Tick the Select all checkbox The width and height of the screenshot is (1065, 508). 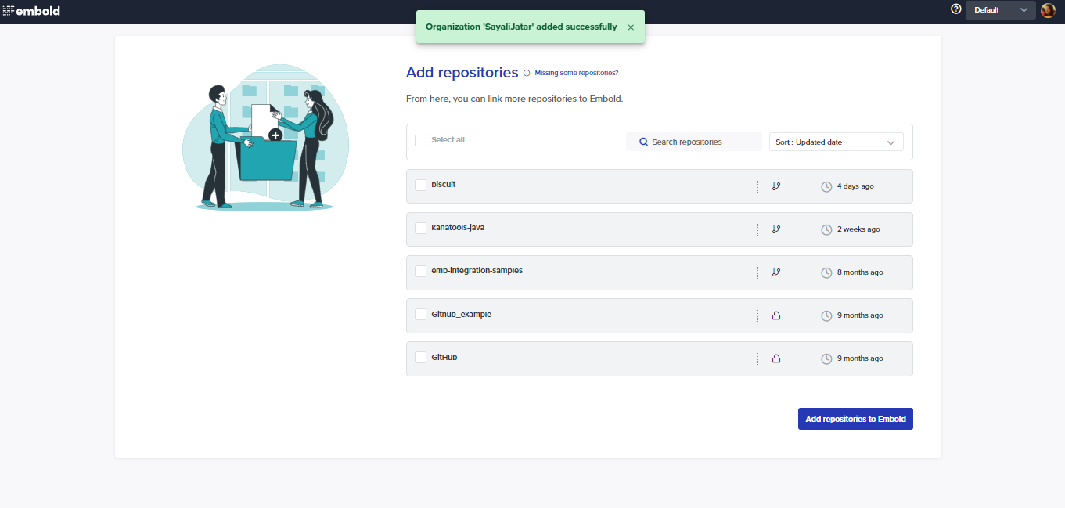[x=420, y=140]
